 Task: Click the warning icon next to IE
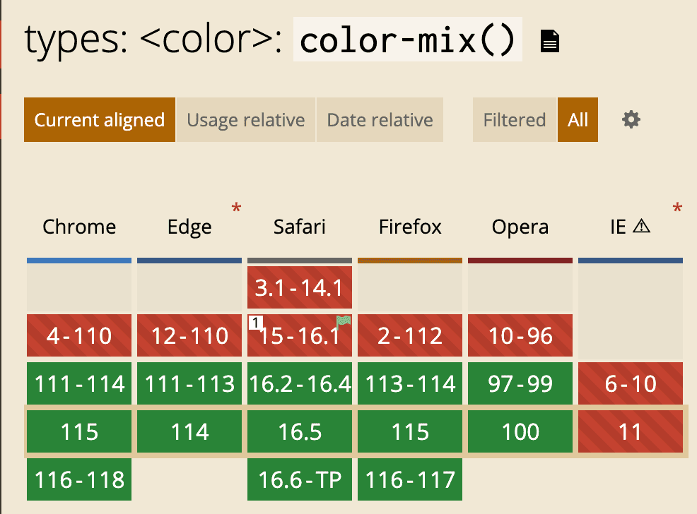pos(642,227)
